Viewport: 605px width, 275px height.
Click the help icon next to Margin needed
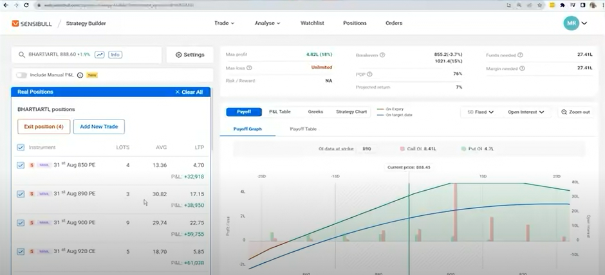(522, 68)
